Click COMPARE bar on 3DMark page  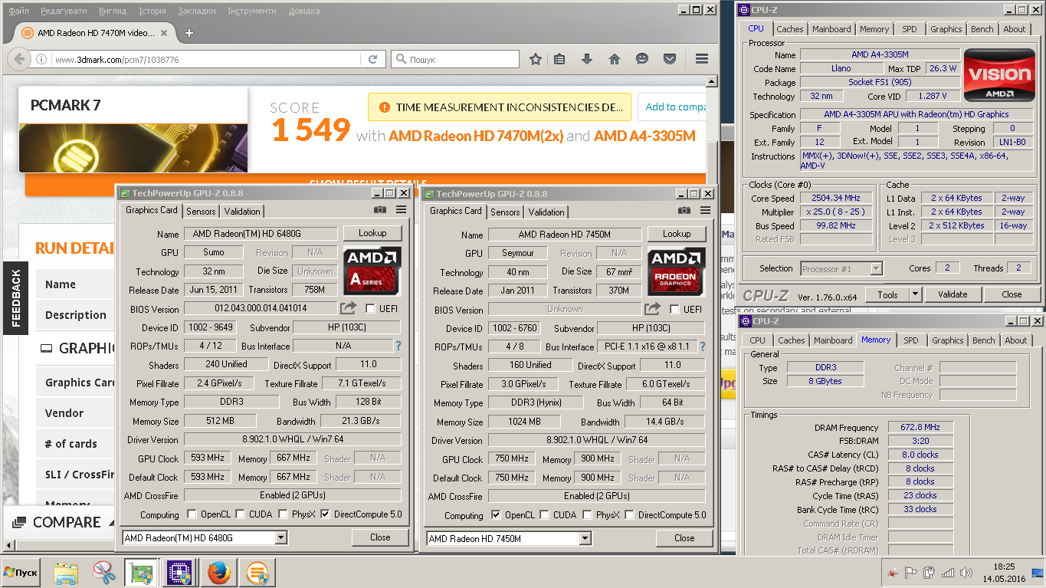click(x=58, y=522)
